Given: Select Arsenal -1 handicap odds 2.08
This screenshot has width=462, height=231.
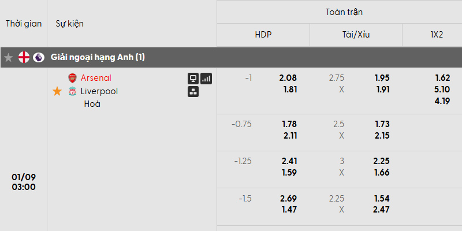Looking at the screenshot, I should (288, 78).
